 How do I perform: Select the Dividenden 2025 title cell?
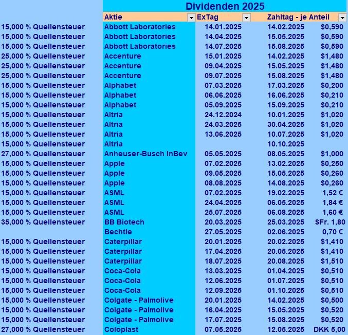pos(225,6)
